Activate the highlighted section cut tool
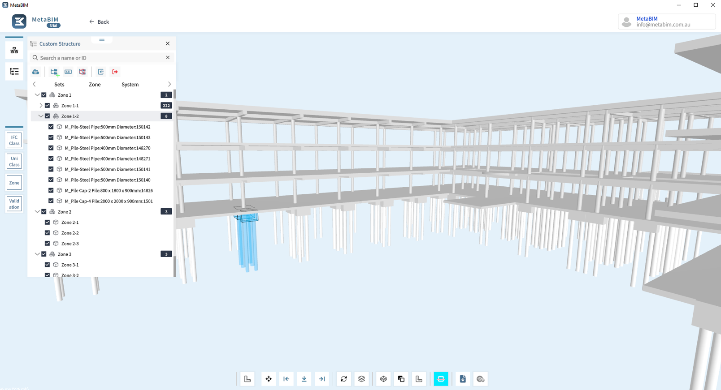Image resolution: width=721 pixels, height=390 pixels. 441,379
